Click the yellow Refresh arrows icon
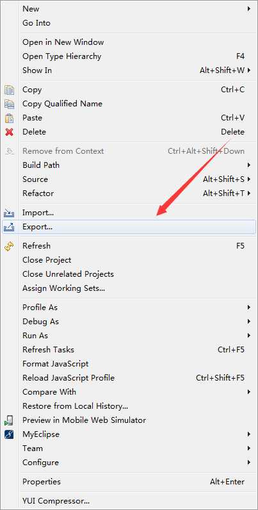This screenshot has height=510, width=258. 9,246
